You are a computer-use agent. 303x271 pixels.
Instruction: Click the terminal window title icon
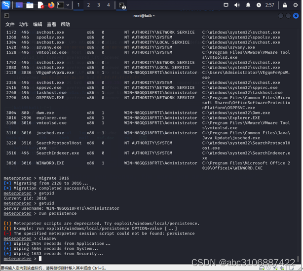tap(6, 16)
